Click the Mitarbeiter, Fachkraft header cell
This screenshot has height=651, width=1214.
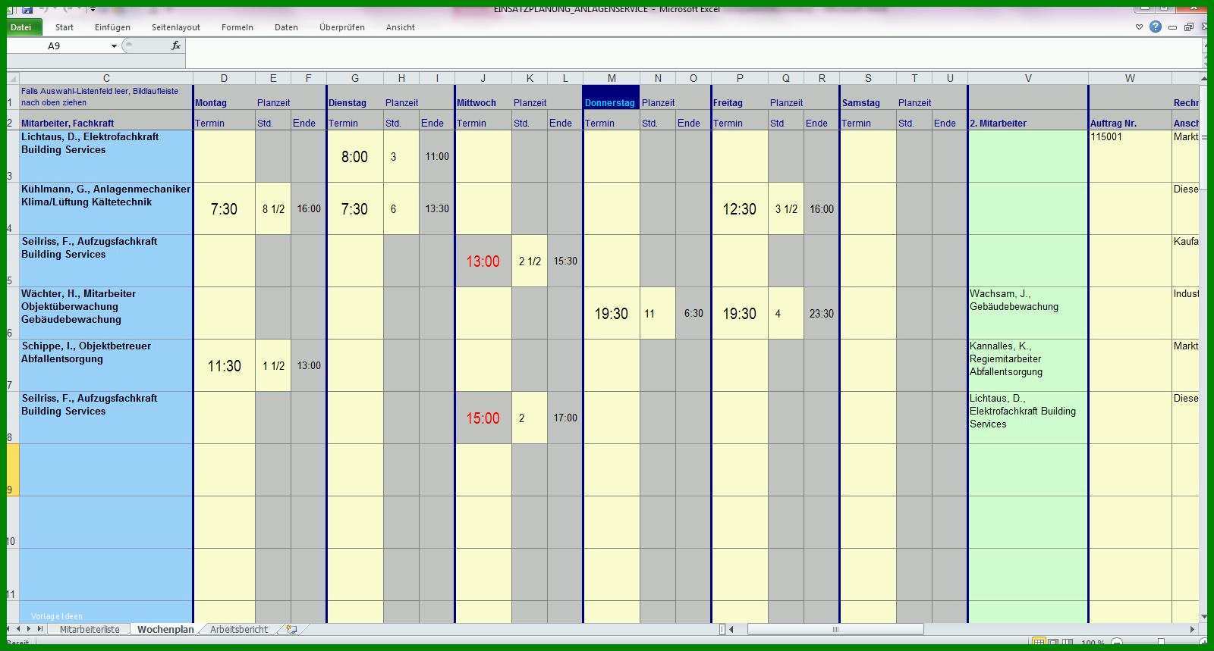(106, 120)
